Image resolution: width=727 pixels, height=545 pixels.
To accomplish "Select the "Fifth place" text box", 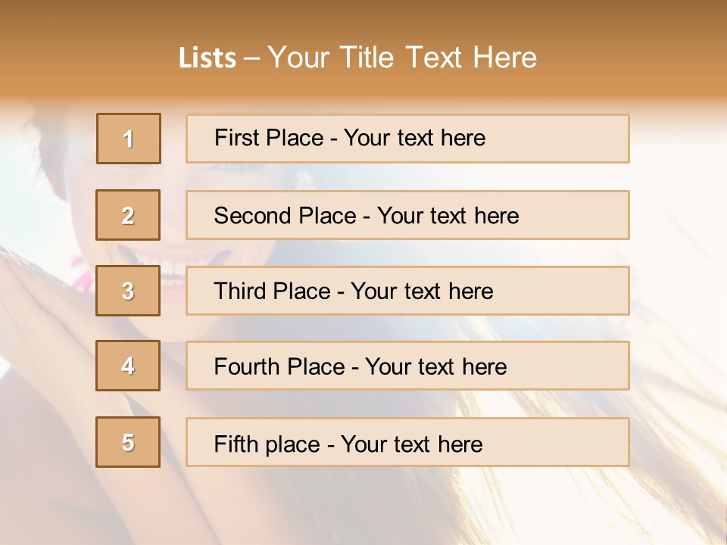I will (407, 443).
